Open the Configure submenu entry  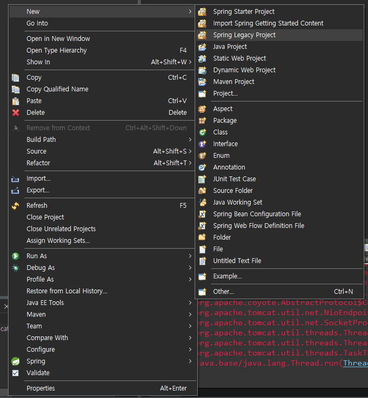click(102, 350)
